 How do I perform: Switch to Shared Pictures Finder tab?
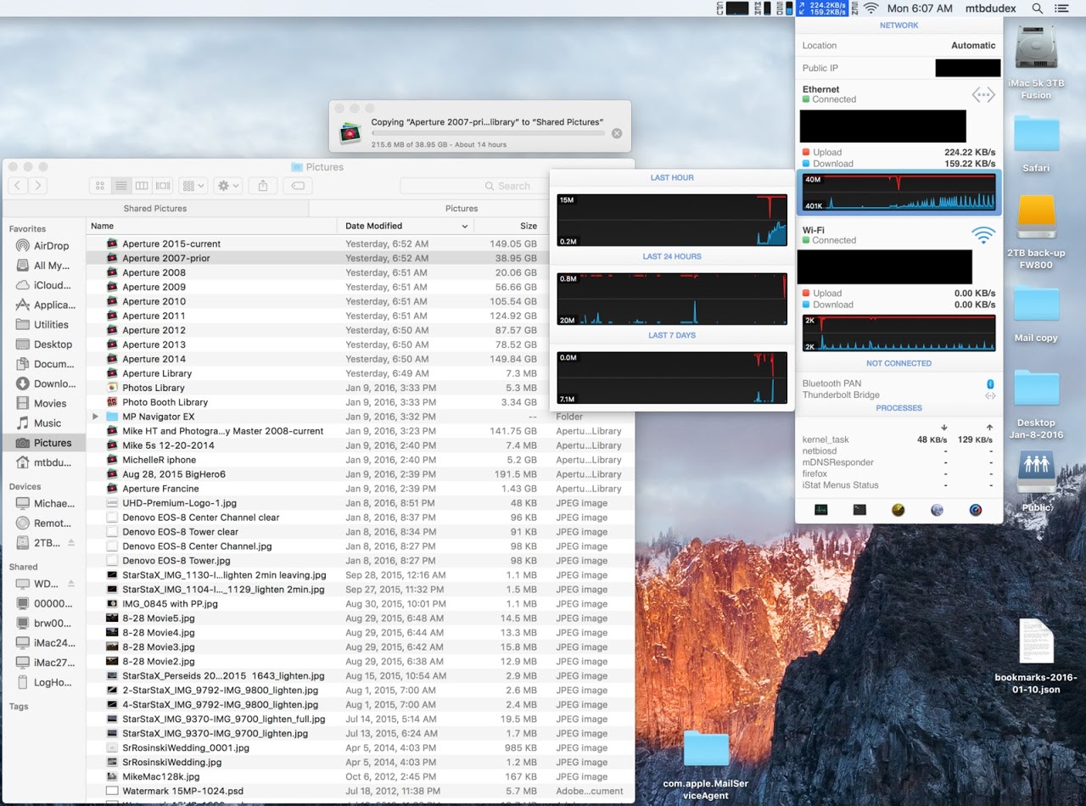[155, 208]
